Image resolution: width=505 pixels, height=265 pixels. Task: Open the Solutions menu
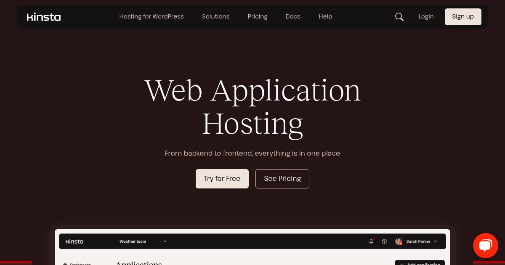[x=215, y=16]
